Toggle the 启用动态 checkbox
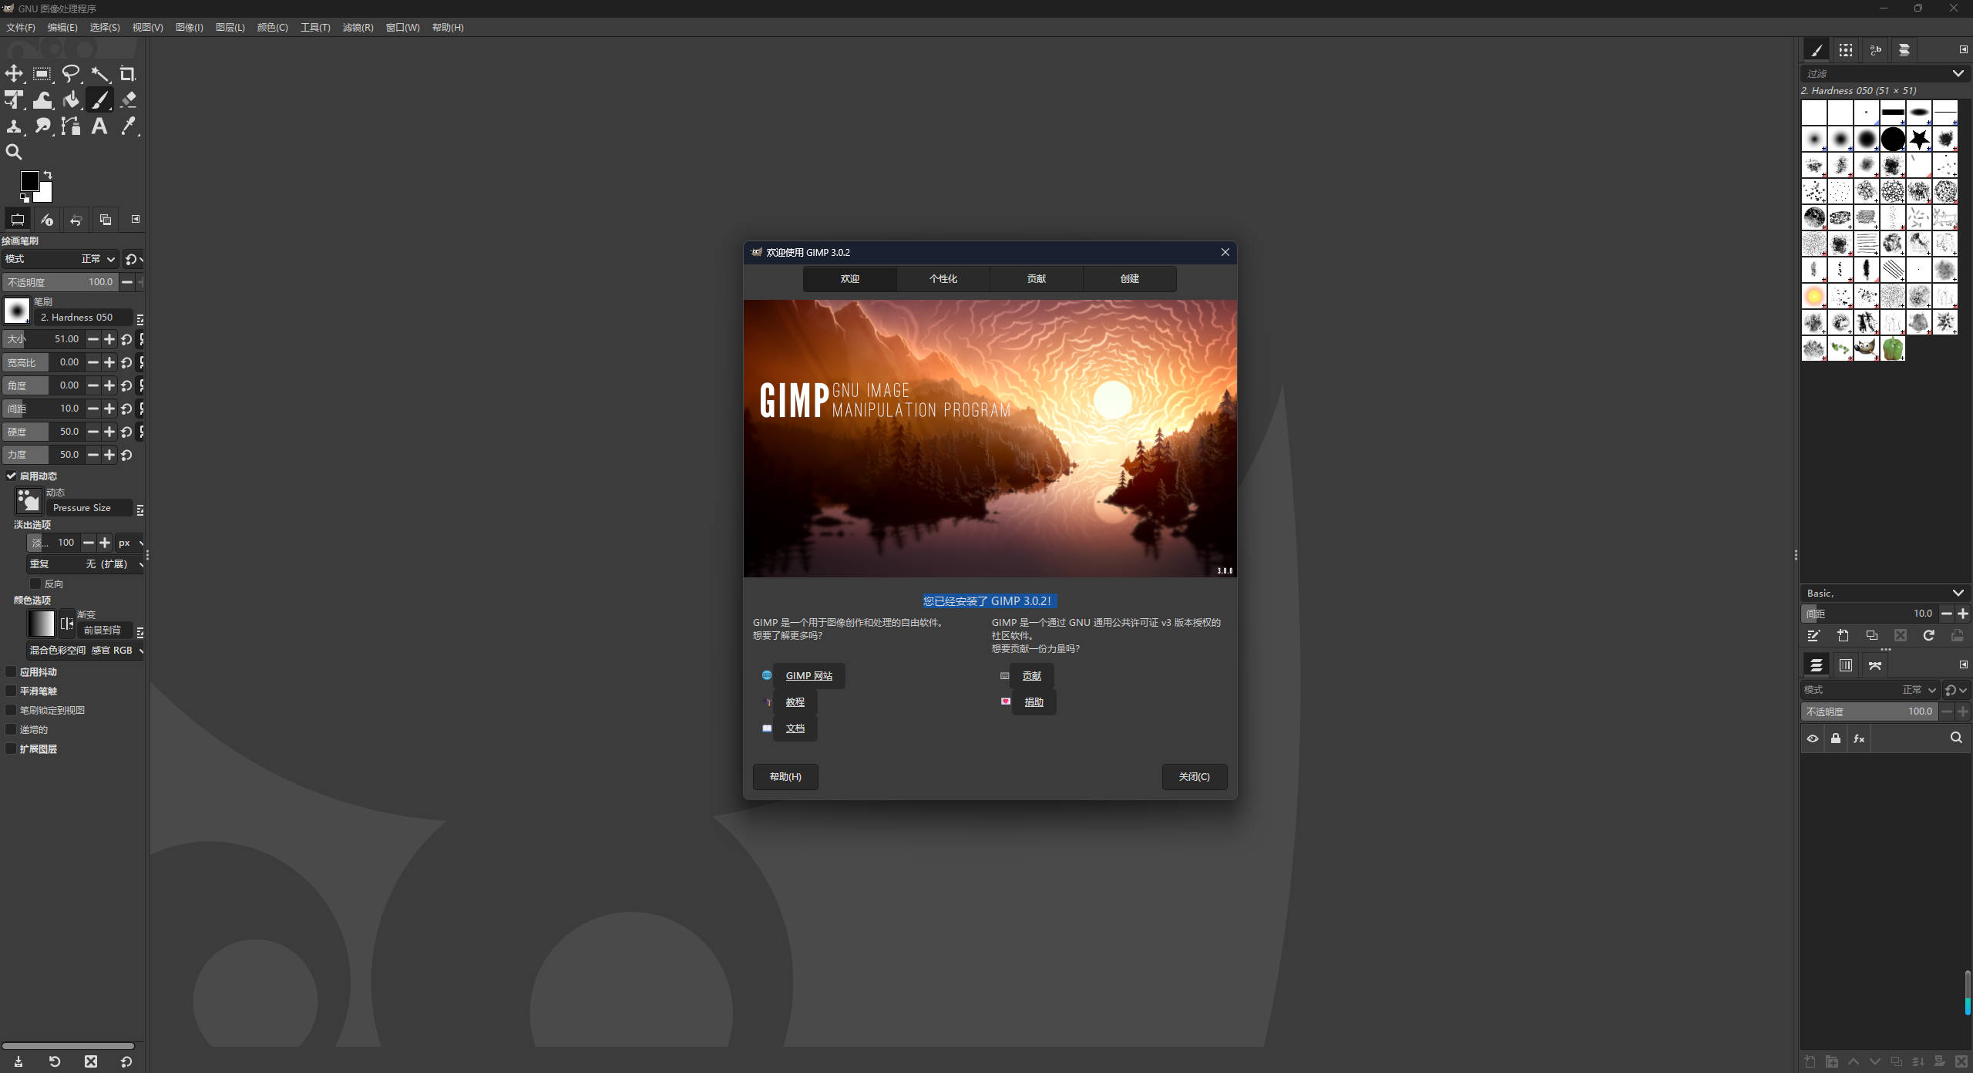This screenshot has width=1973, height=1073. 12,476
